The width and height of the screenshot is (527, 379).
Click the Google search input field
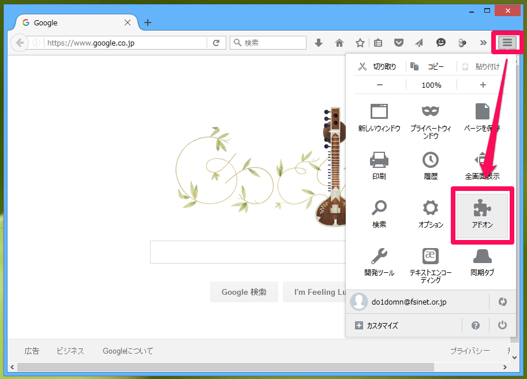coord(242,252)
